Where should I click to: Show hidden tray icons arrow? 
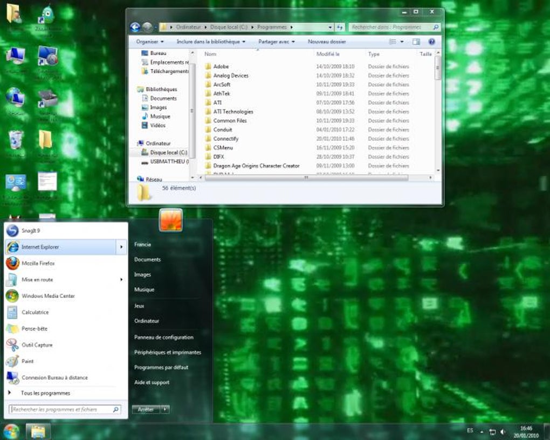[x=482, y=432]
